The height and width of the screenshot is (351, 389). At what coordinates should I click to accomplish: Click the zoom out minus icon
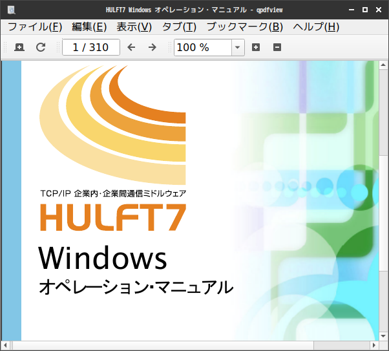[277, 47]
